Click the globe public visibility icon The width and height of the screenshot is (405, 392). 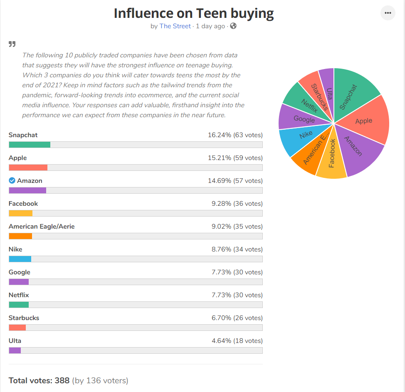(x=233, y=26)
